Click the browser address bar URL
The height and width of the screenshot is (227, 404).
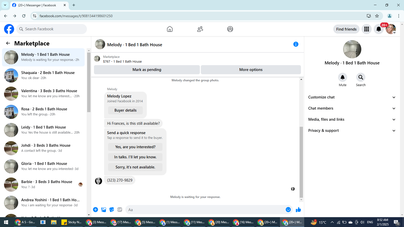(x=76, y=16)
